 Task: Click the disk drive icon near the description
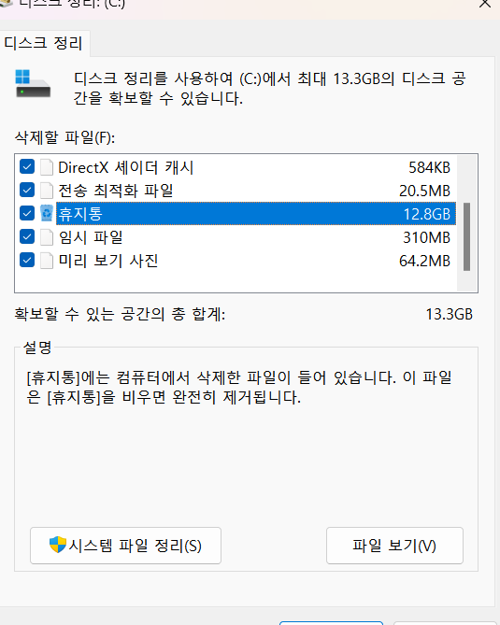point(33,84)
